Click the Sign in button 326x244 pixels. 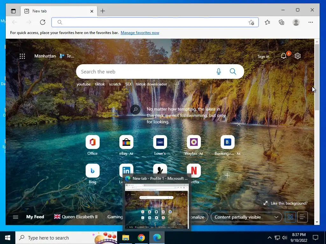(x=263, y=57)
